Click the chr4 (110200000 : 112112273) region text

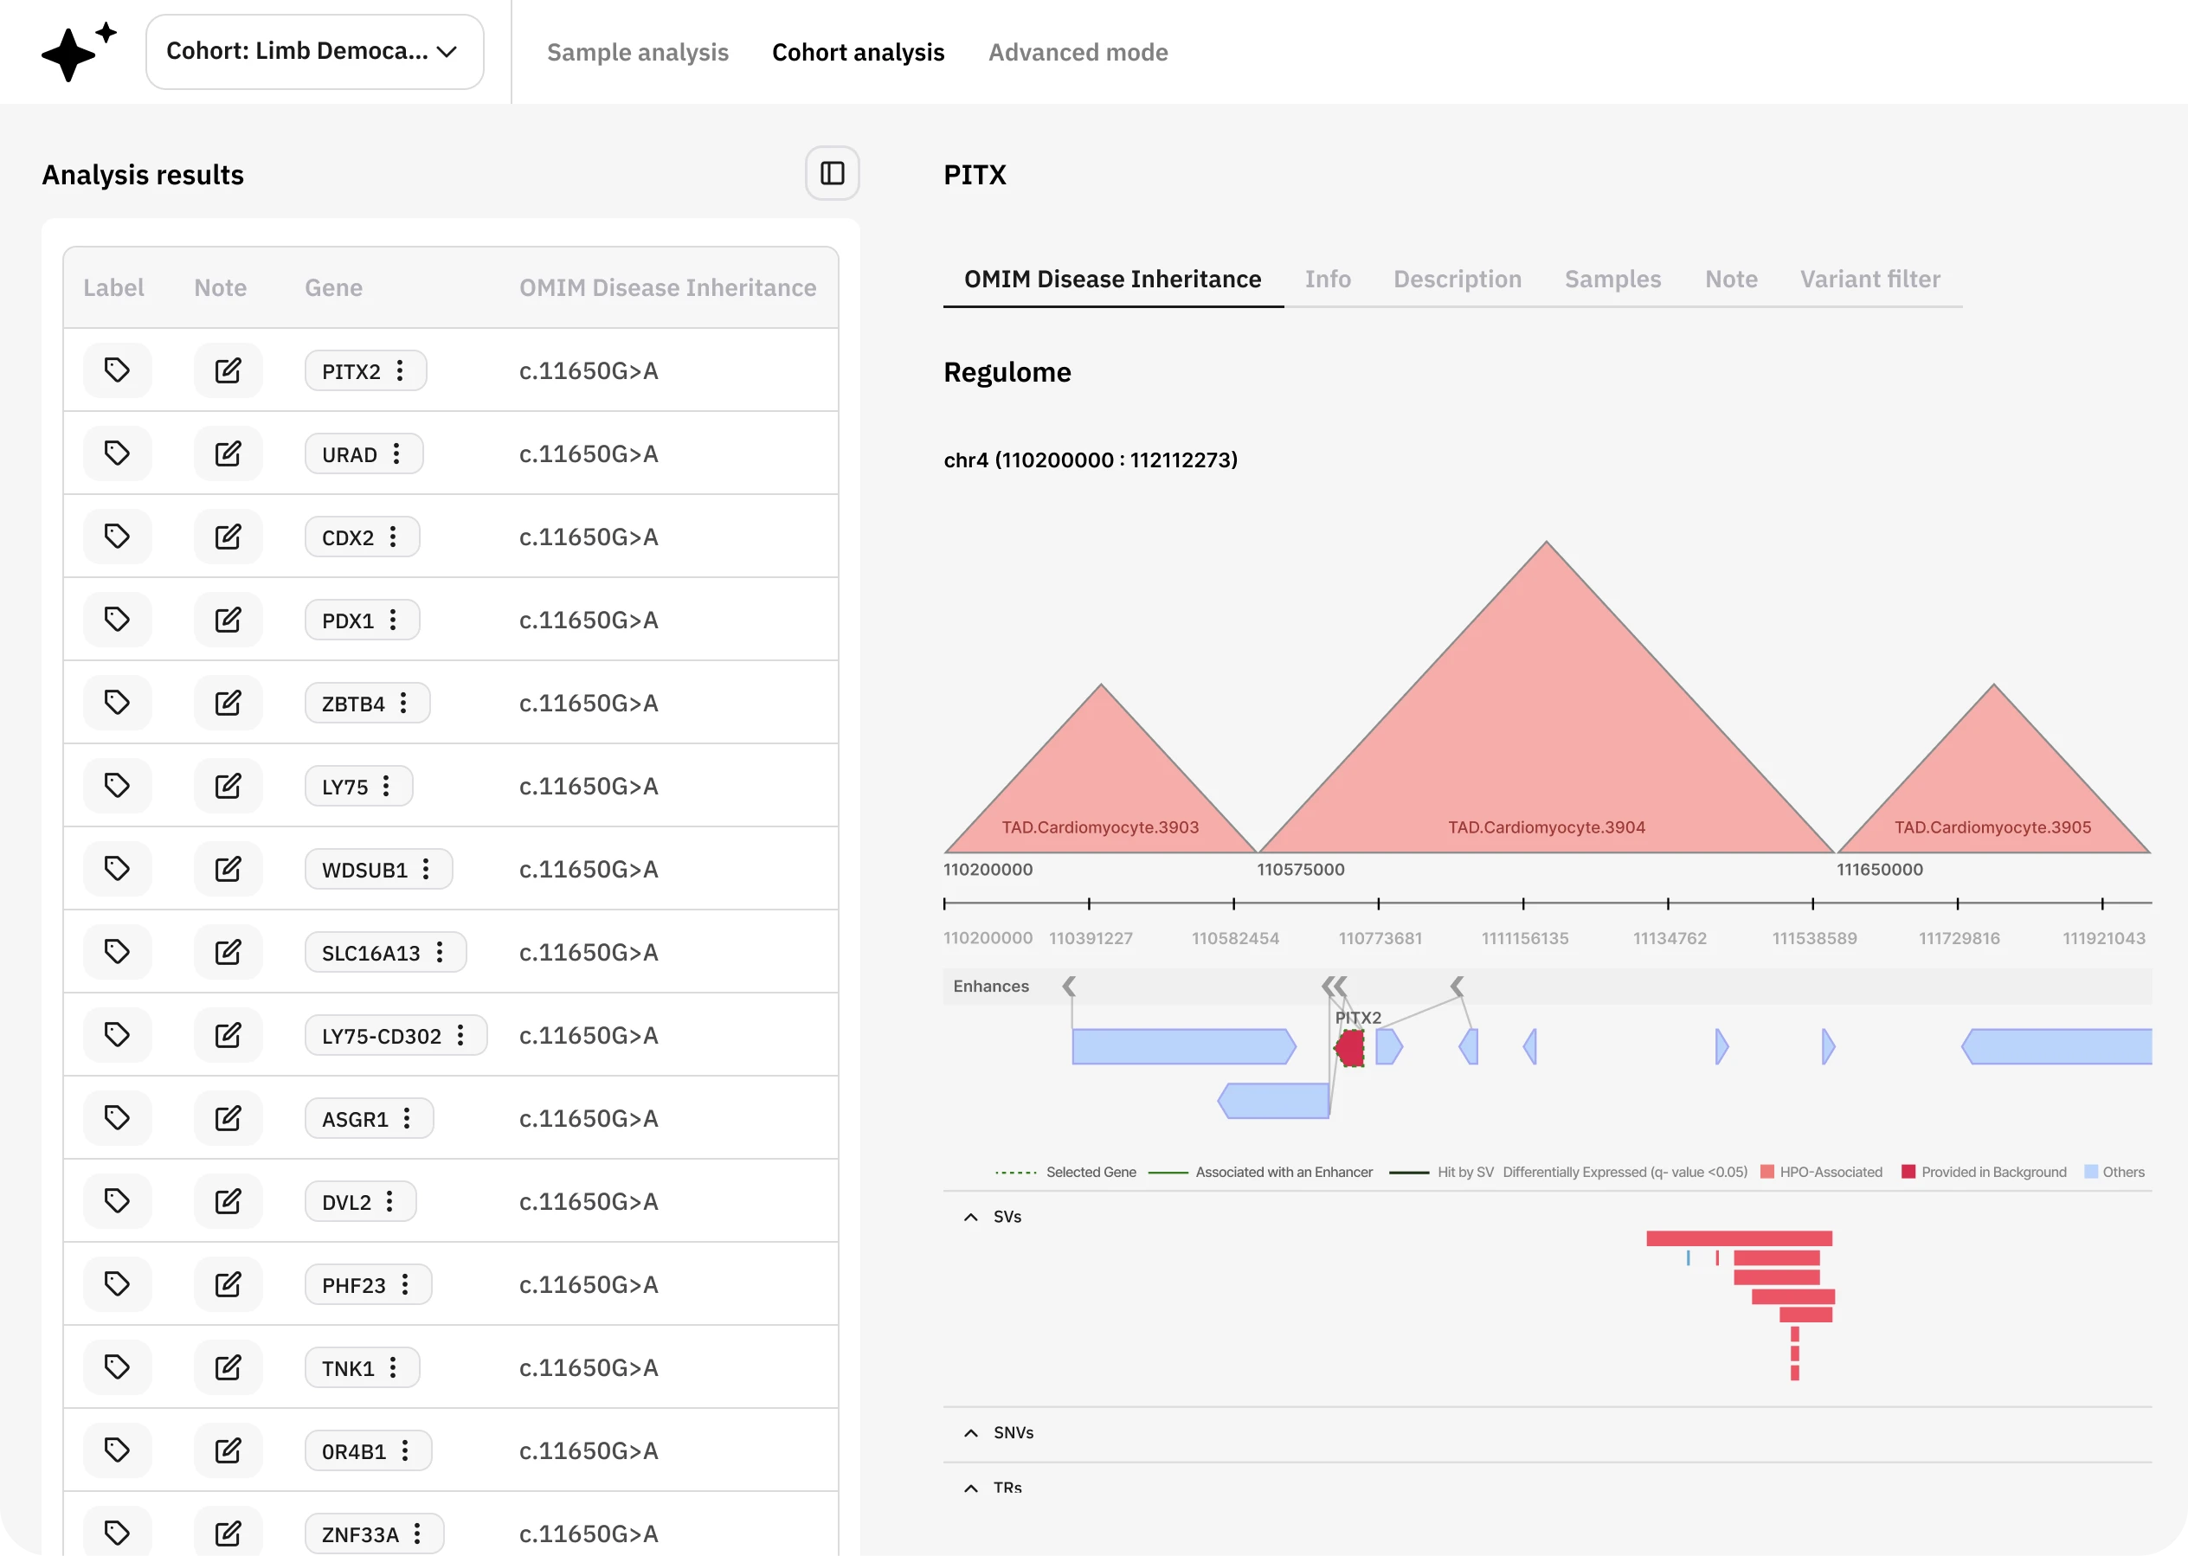1091,460
